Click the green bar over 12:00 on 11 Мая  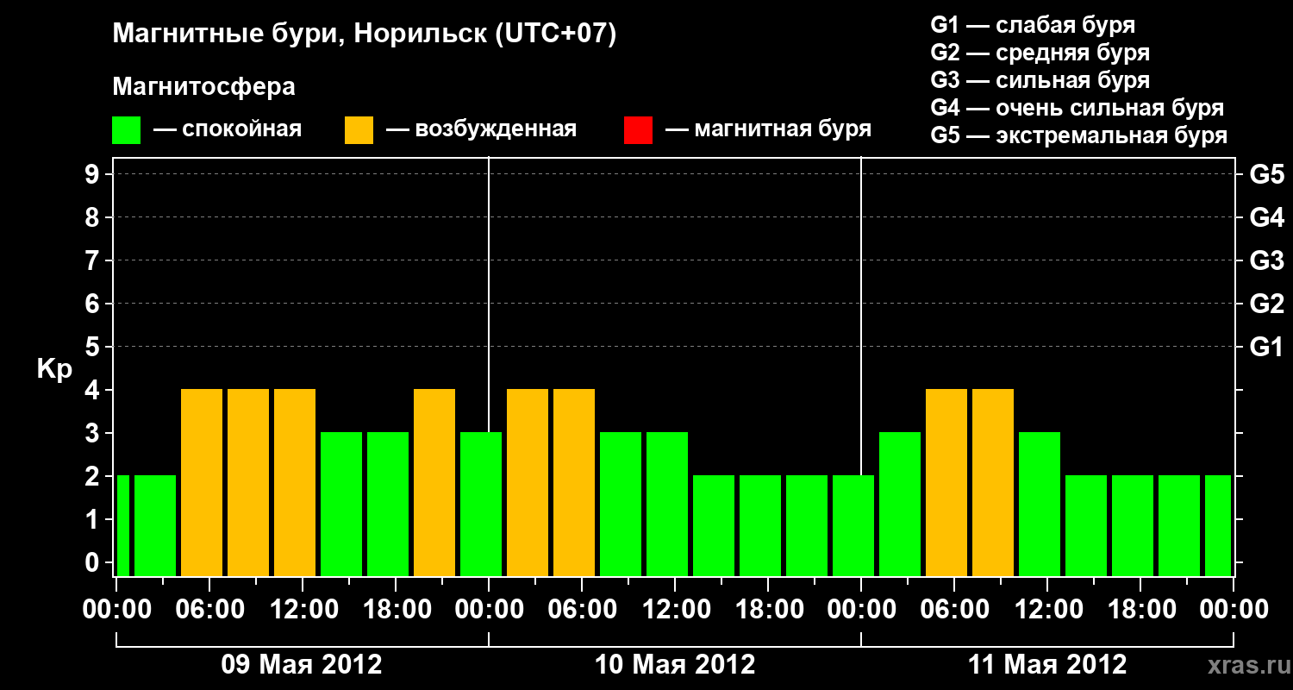tap(1040, 504)
